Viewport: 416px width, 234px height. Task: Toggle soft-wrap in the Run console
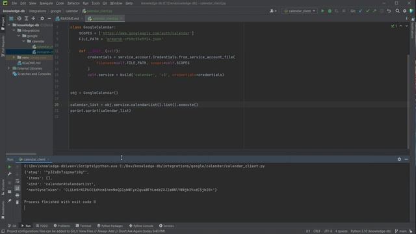(x=18, y=181)
